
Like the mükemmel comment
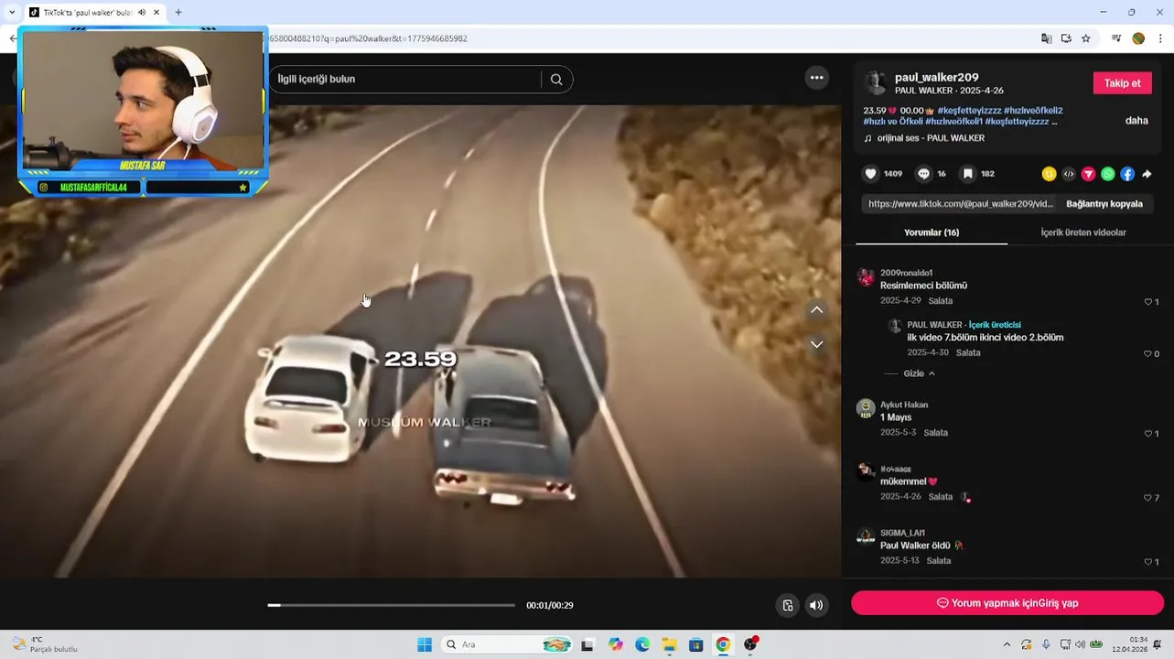pyautogui.click(x=1149, y=498)
